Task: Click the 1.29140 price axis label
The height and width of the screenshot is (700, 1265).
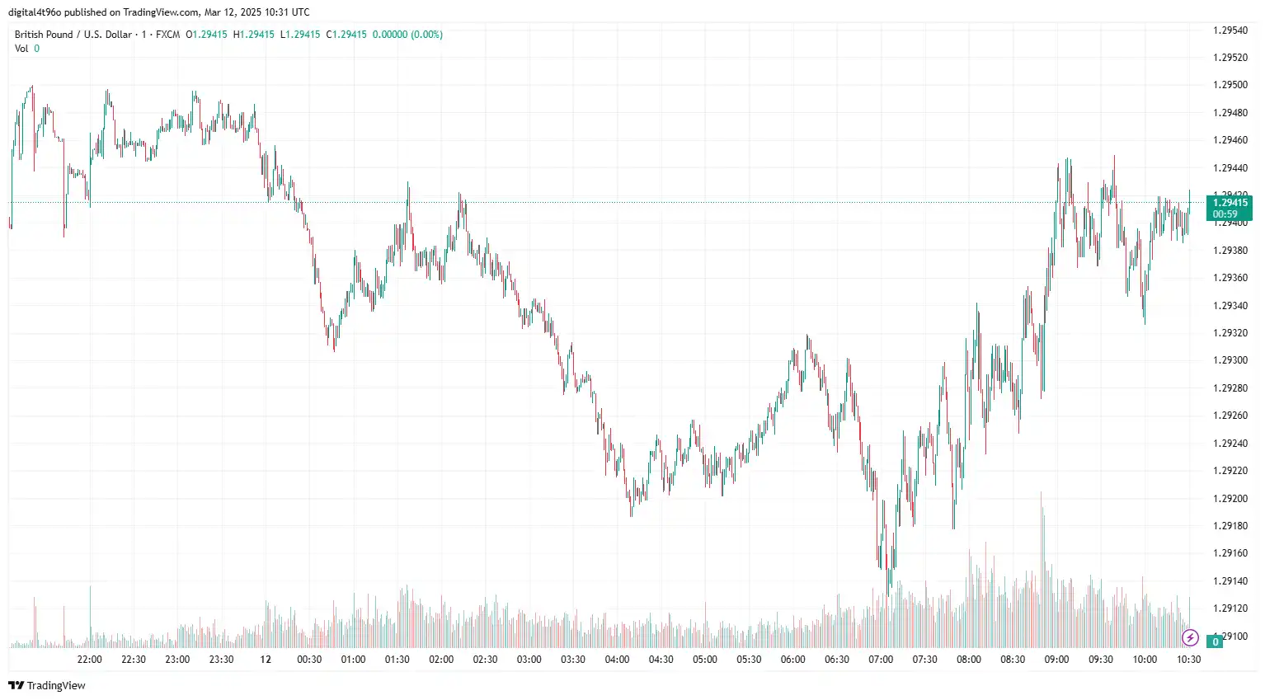Action: [1230, 581]
